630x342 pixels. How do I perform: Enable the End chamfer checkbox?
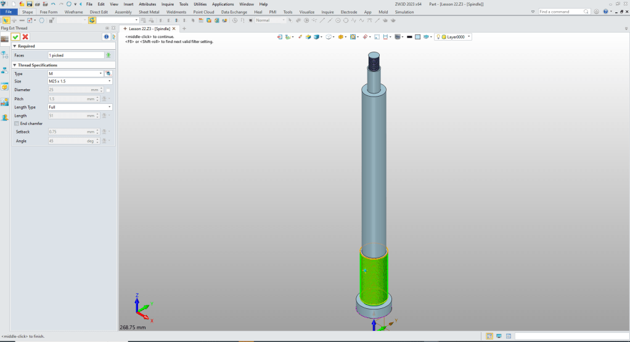pyautogui.click(x=17, y=124)
